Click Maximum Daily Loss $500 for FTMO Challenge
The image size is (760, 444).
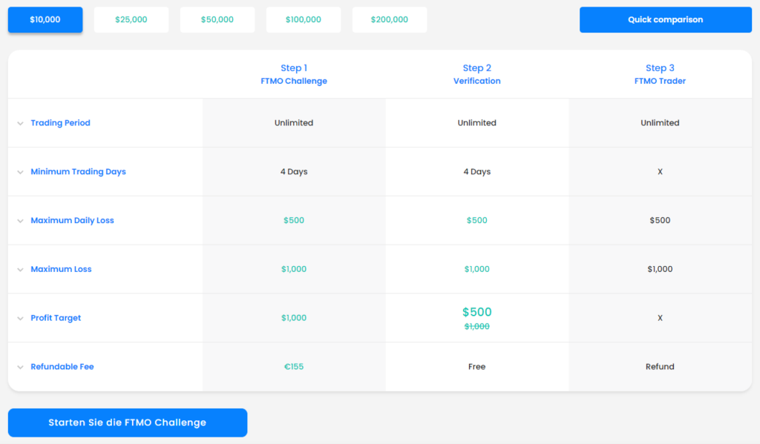(x=294, y=220)
